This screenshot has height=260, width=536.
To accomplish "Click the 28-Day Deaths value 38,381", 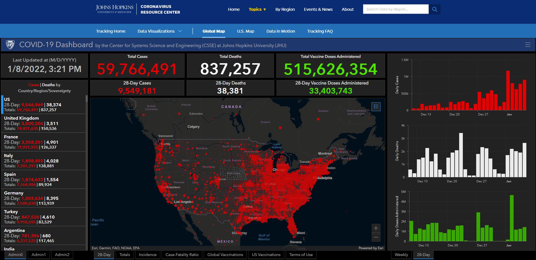I will (x=230, y=91).
